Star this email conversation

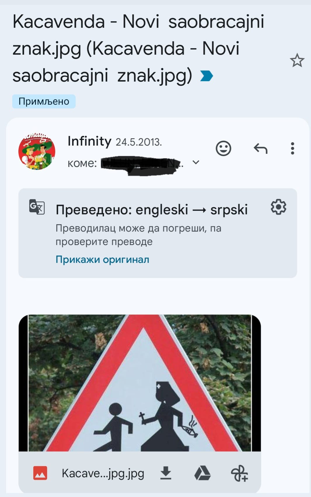click(x=297, y=60)
